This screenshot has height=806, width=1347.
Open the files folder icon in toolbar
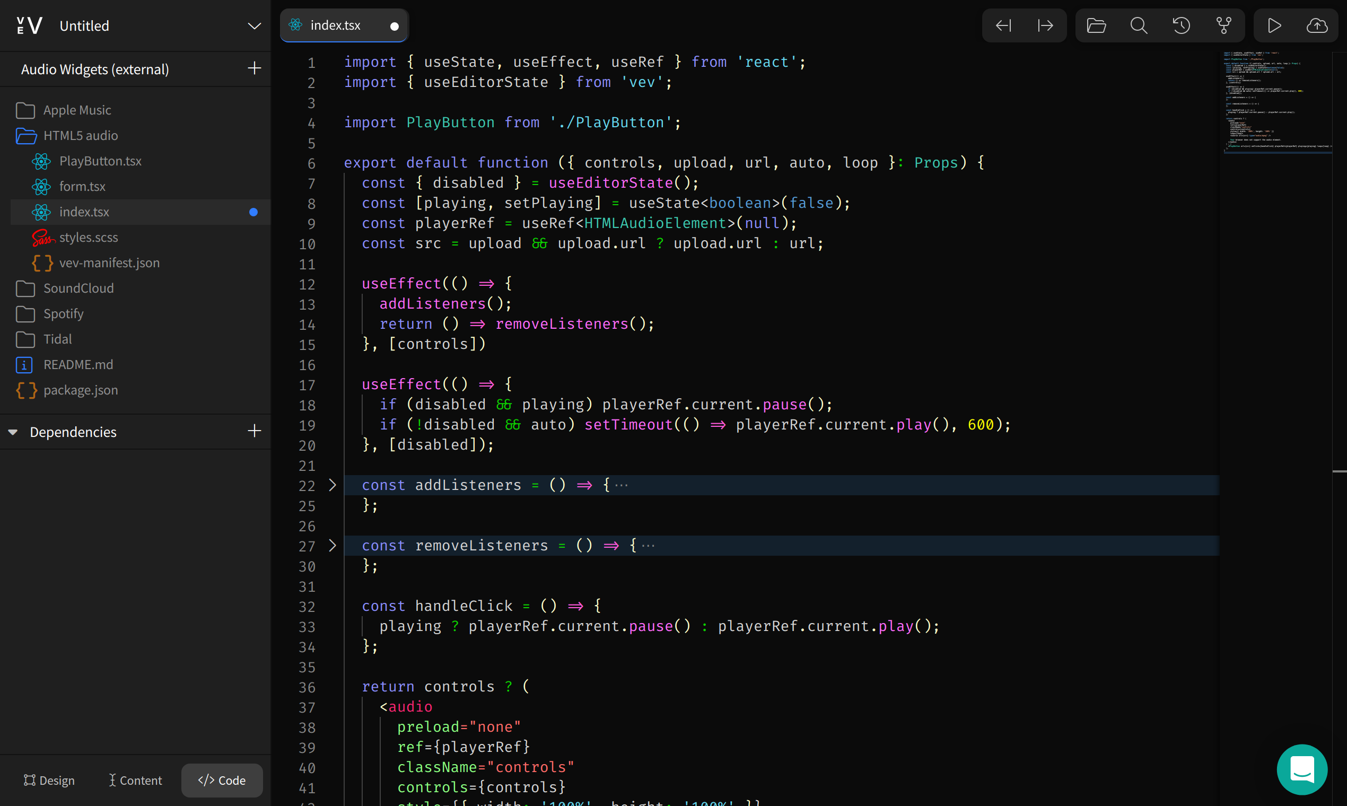click(1096, 25)
